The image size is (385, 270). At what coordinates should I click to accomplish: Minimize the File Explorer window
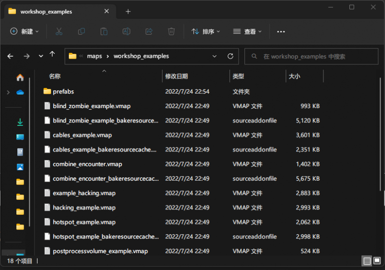click(331, 7)
